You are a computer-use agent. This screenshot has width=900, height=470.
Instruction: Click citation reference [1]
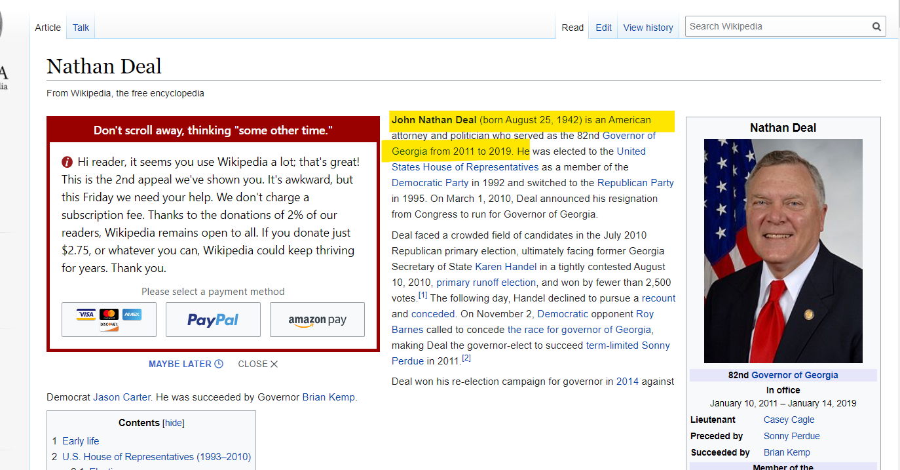[423, 296]
